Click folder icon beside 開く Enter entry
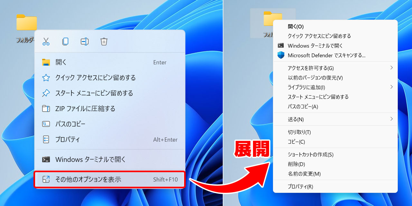This screenshot has width=412, height=206. [x=46, y=62]
